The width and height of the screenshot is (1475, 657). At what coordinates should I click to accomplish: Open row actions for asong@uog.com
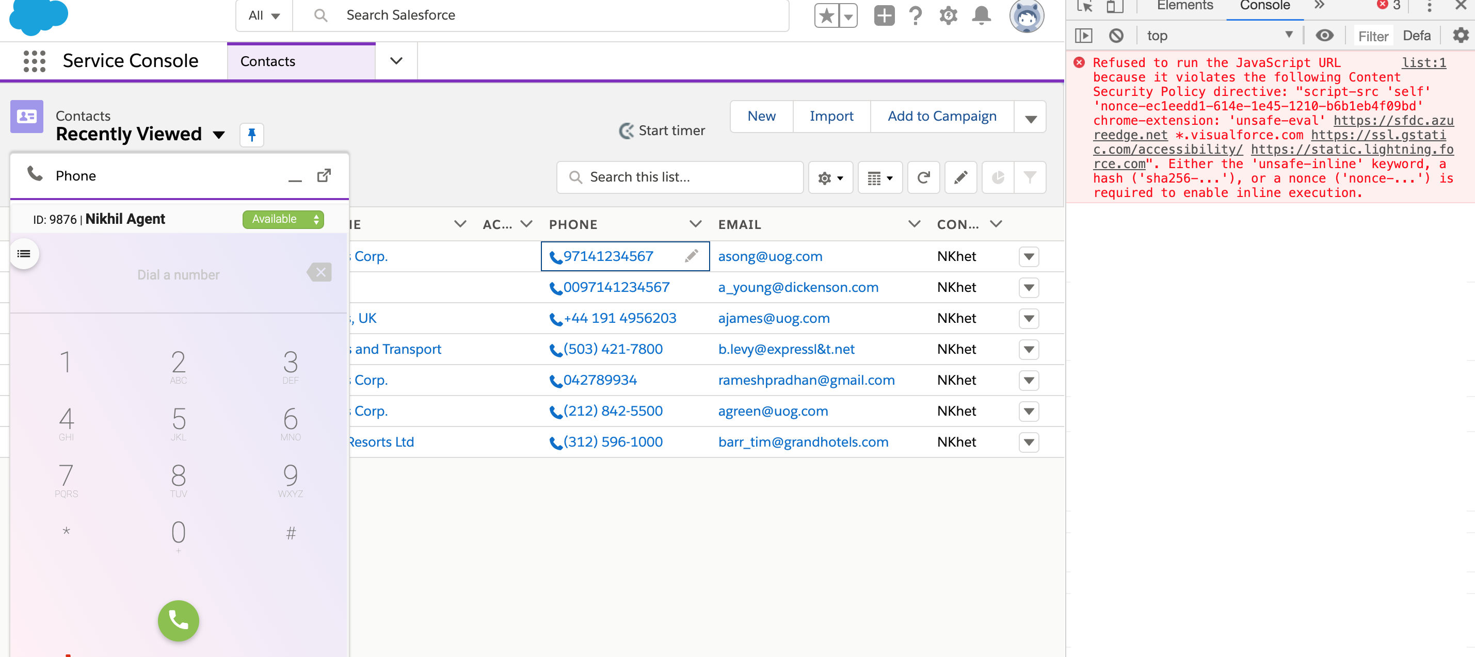(x=1029, y=256)
